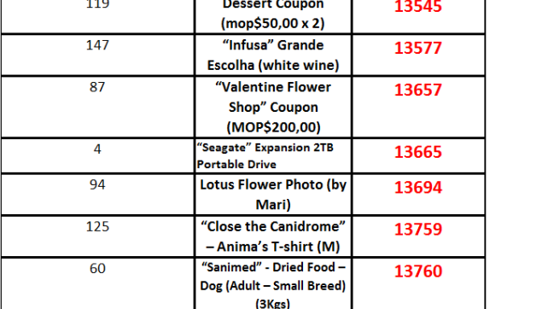
Task: Click the red number 13657
Action: point(418,90)
